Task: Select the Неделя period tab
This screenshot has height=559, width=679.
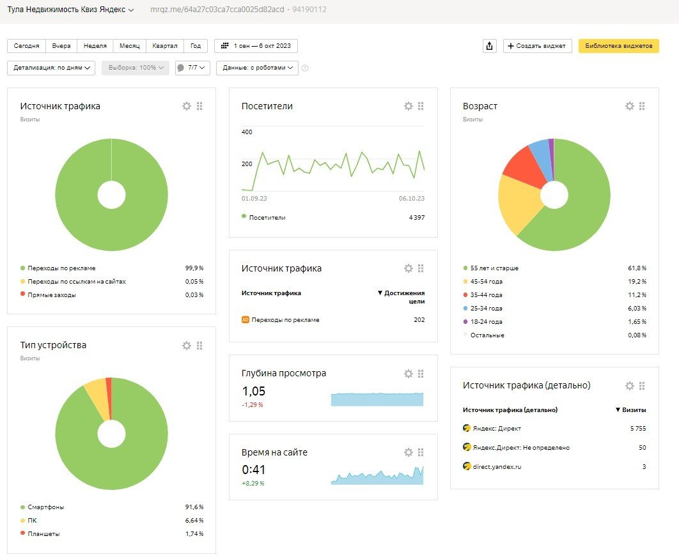Action: pyautogui.click(x=95, y=46)
